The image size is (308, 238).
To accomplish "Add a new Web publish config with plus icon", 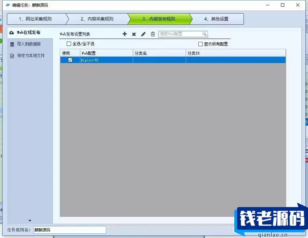I will 125,34.
